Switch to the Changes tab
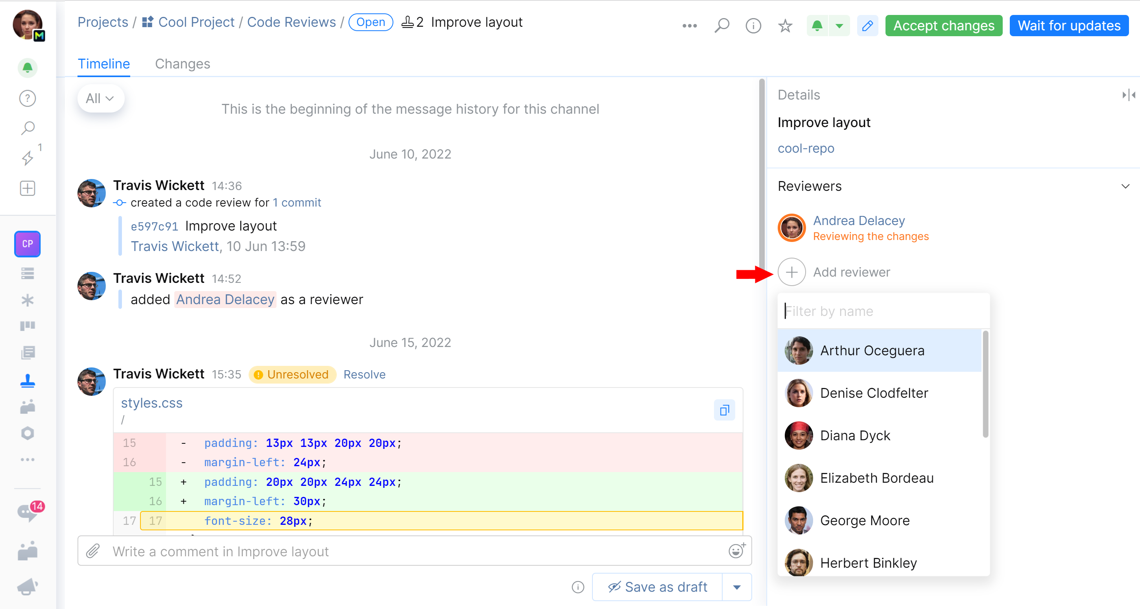Screen dimensions: 1140x609 pos(183,64)
